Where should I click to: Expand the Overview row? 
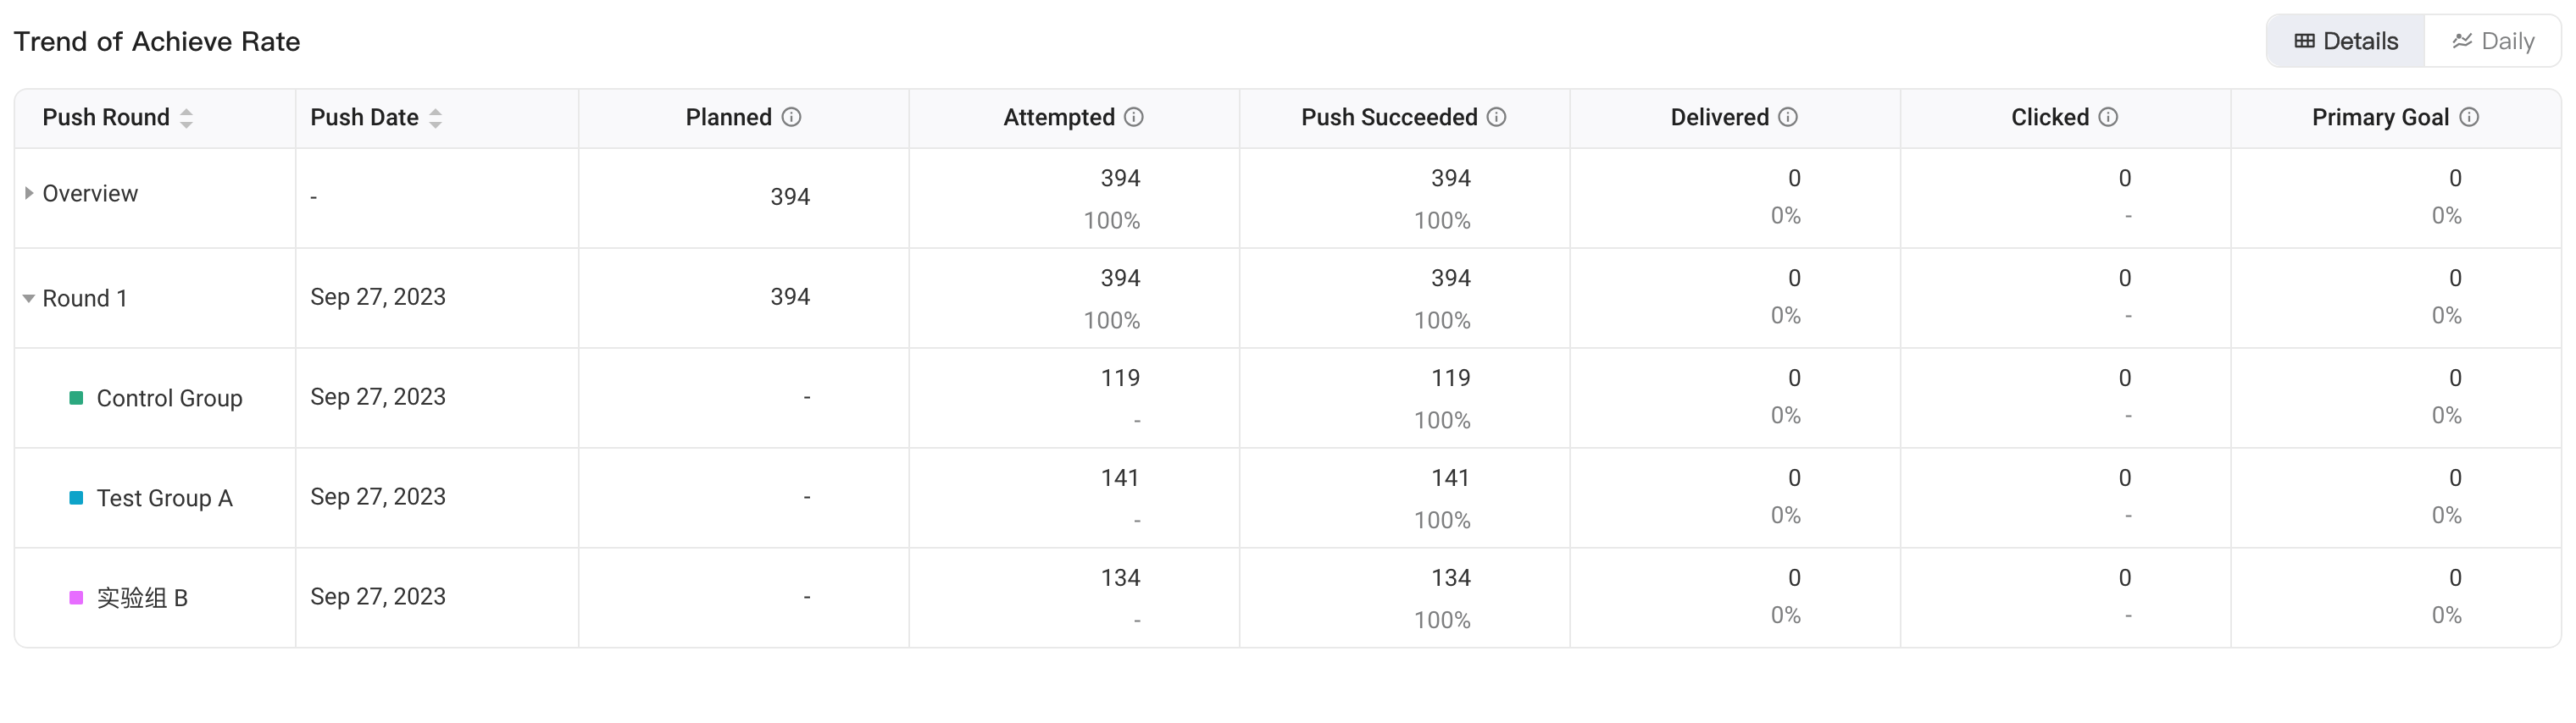(x=29, y=193)
